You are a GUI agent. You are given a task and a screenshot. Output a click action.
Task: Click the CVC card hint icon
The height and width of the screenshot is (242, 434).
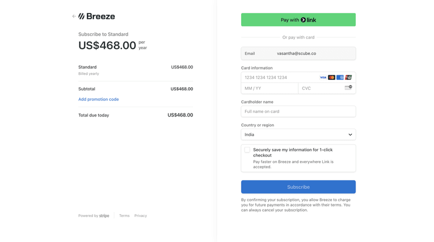[x=348, y=88]
